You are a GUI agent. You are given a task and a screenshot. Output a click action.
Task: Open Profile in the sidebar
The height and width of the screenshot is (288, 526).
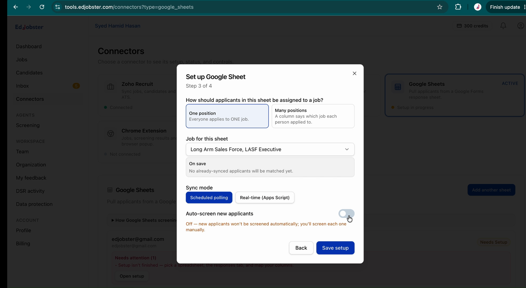pyautogui.click(x=24, y=230)
